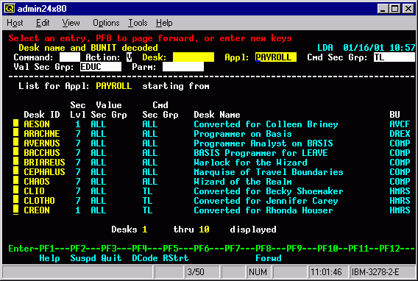Click desk ID CLIO

coord(34,191)
